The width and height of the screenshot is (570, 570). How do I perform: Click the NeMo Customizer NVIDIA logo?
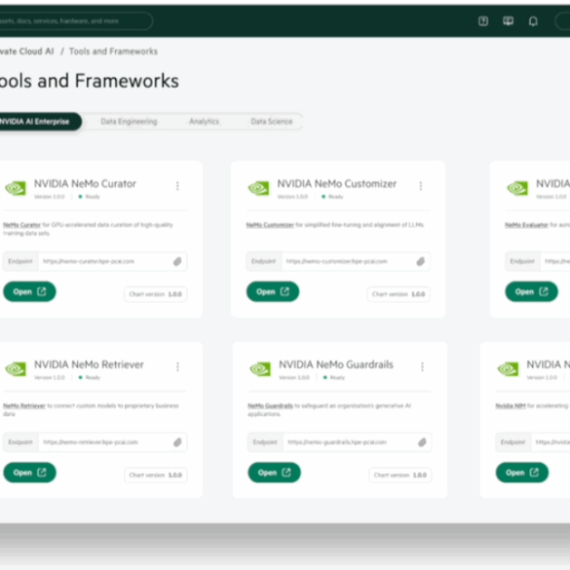pos(259,188)
